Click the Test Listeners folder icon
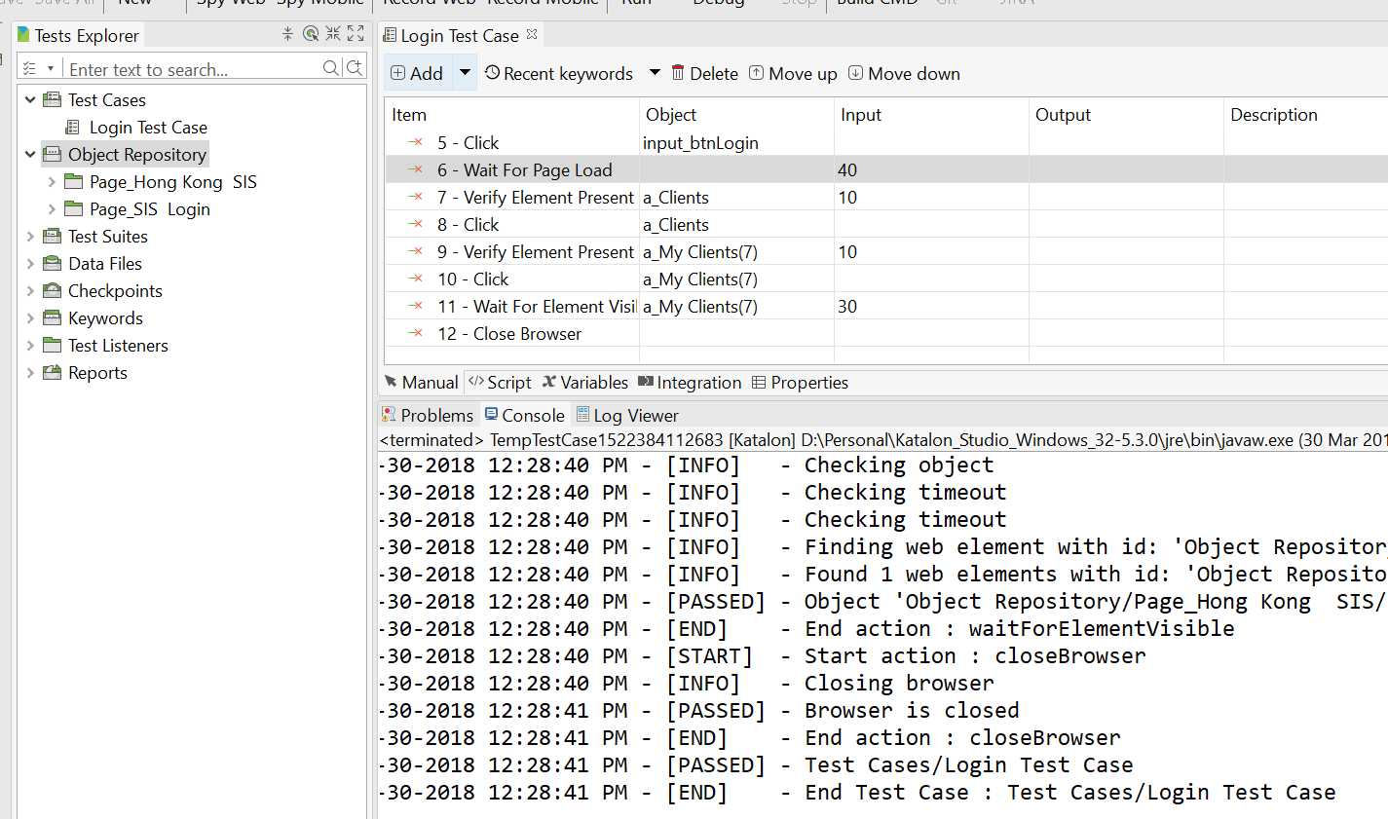Image resolution: width=1388 pixels, height=819 pixels. pyautogui.click(x=53, y=345)
